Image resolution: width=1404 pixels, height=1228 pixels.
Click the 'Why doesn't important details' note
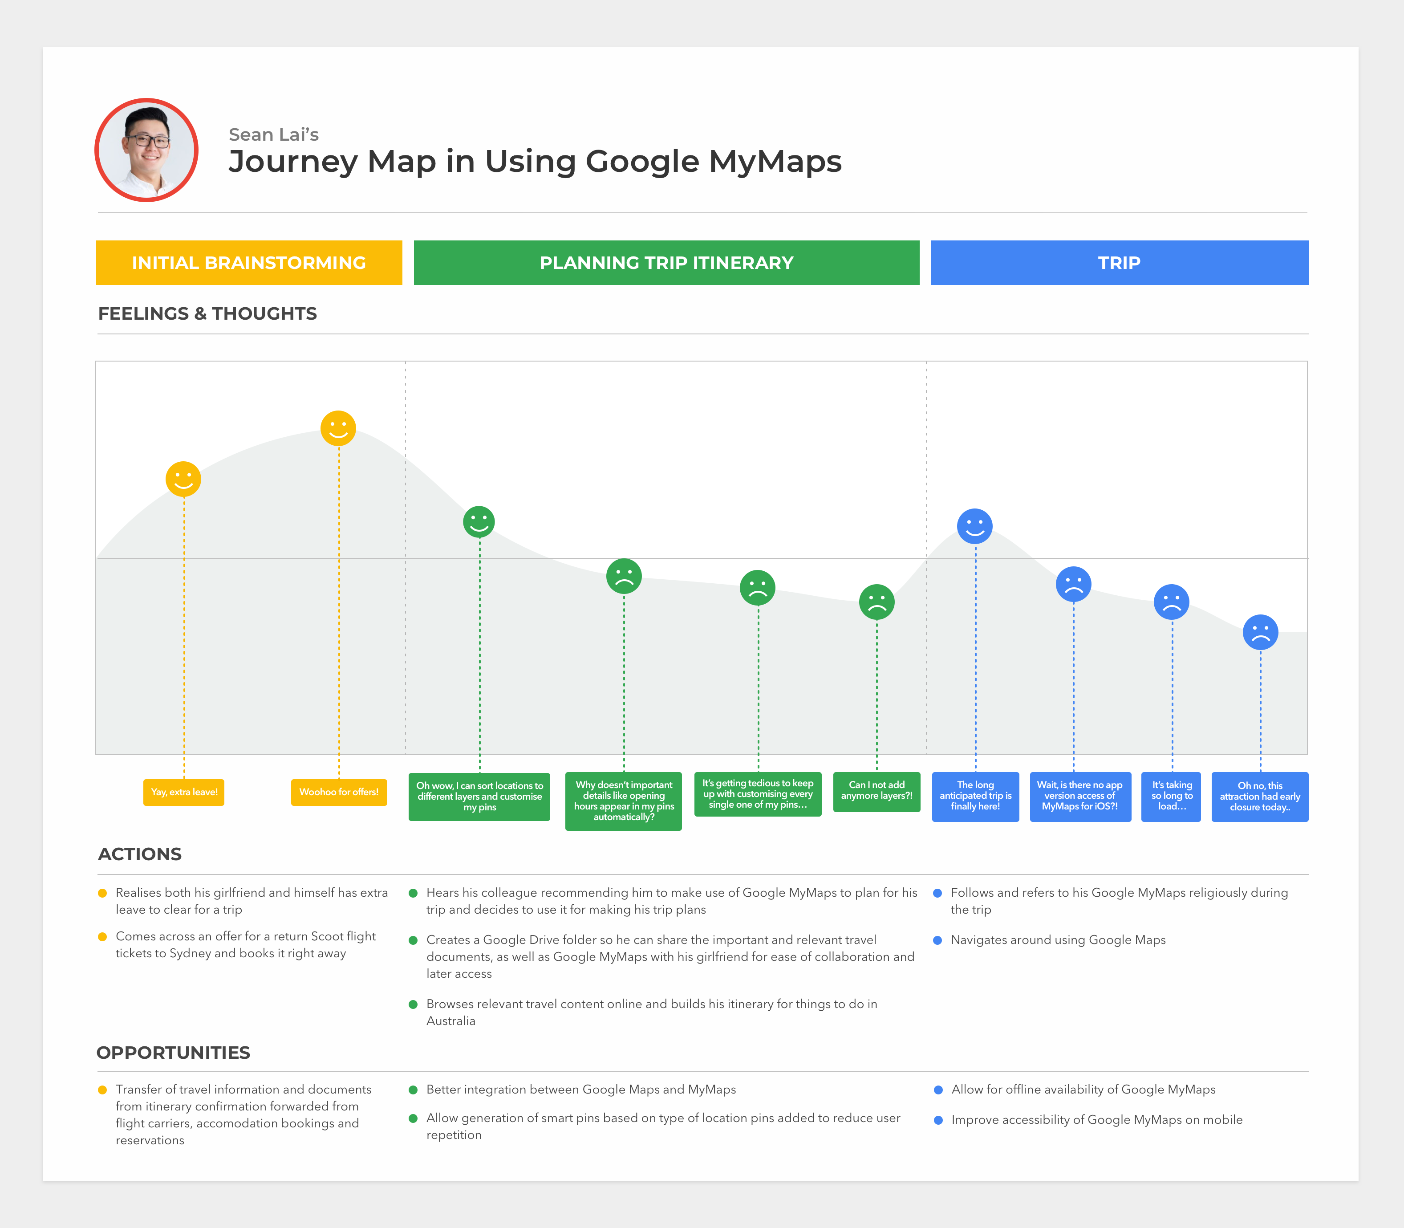click(624, 801)
